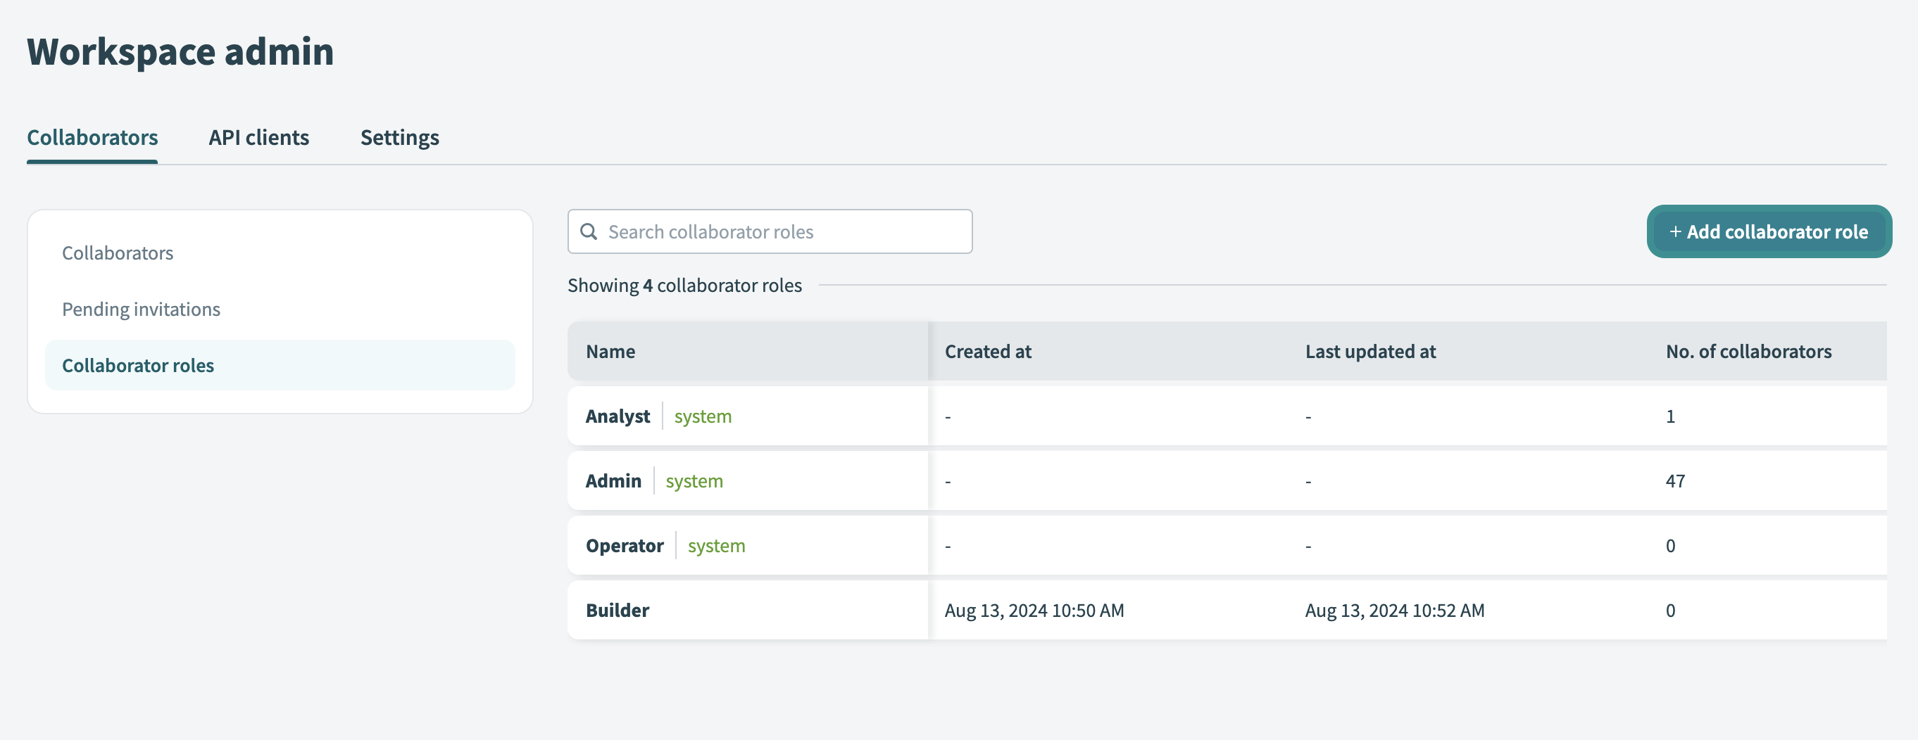Open the Collaborators tab
This screenshot has width=1918, height=740.
click(92, 138)
